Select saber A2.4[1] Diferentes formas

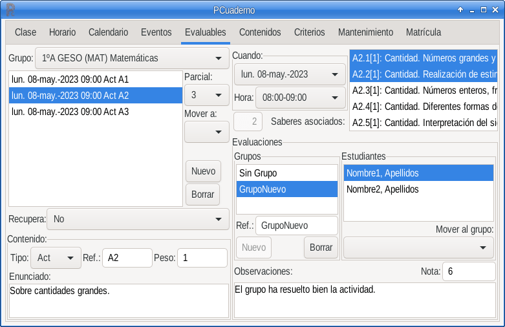[x=424, y=107]
